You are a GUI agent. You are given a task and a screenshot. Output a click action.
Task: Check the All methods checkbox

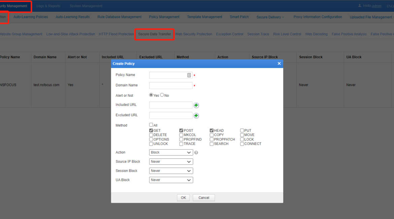[x=151, y=125]
